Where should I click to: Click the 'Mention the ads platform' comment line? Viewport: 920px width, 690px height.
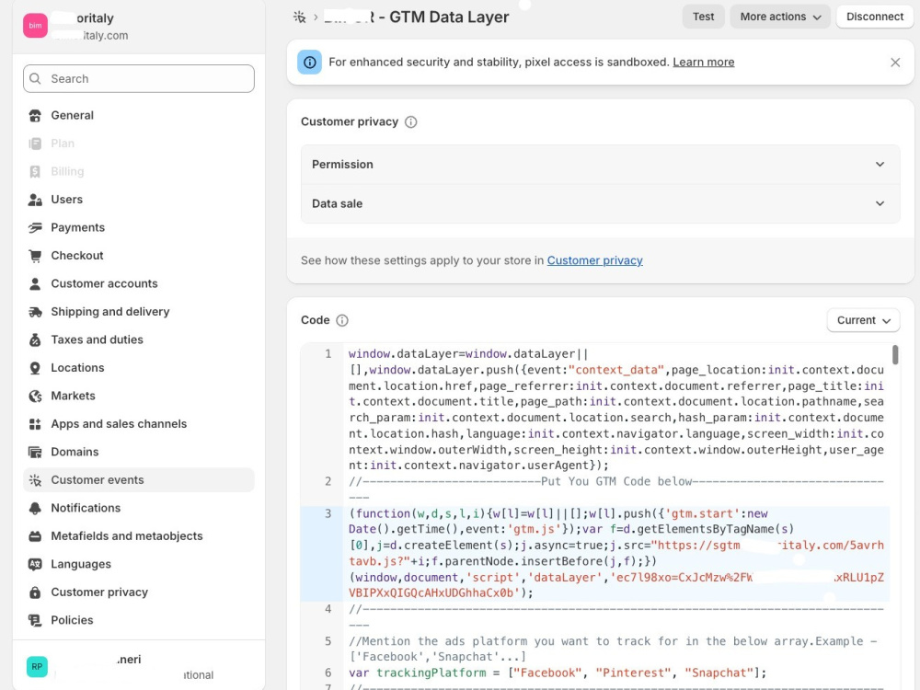click(x=613, y=649)
